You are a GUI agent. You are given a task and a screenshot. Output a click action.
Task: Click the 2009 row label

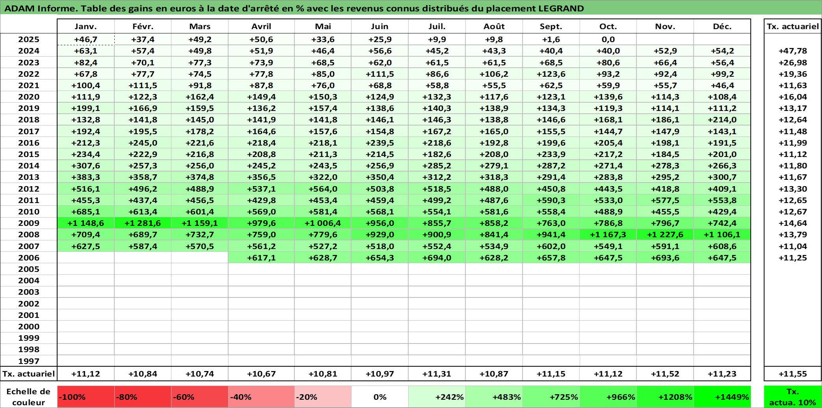[x=29, y=223]
